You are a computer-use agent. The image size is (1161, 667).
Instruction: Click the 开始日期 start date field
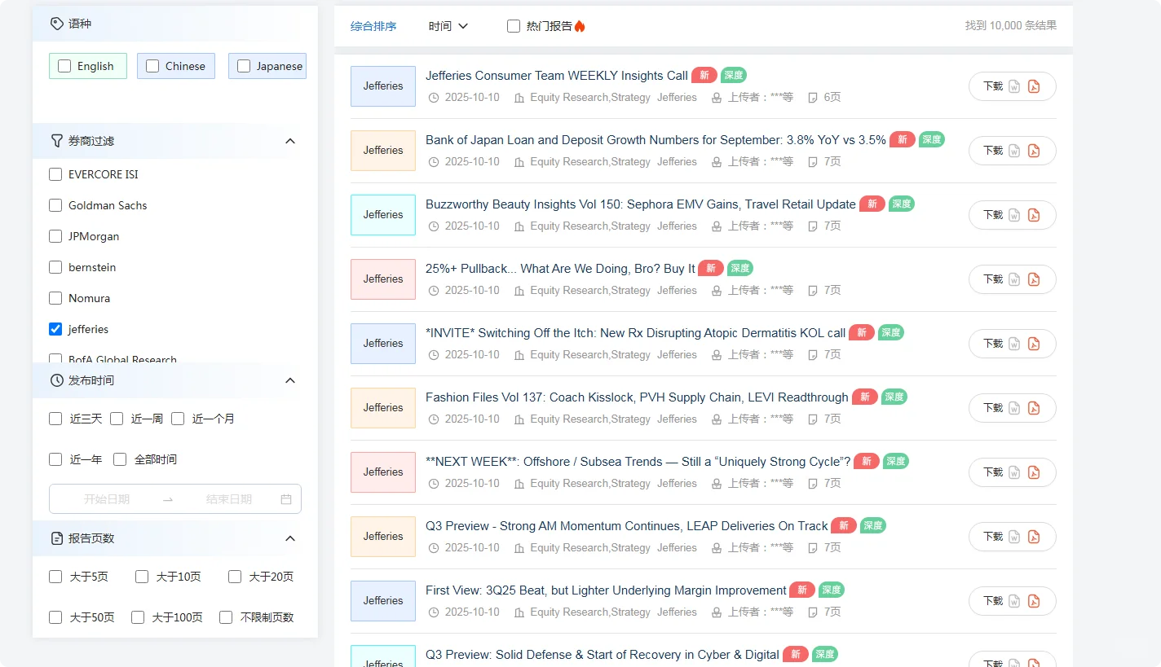[107, 499]
